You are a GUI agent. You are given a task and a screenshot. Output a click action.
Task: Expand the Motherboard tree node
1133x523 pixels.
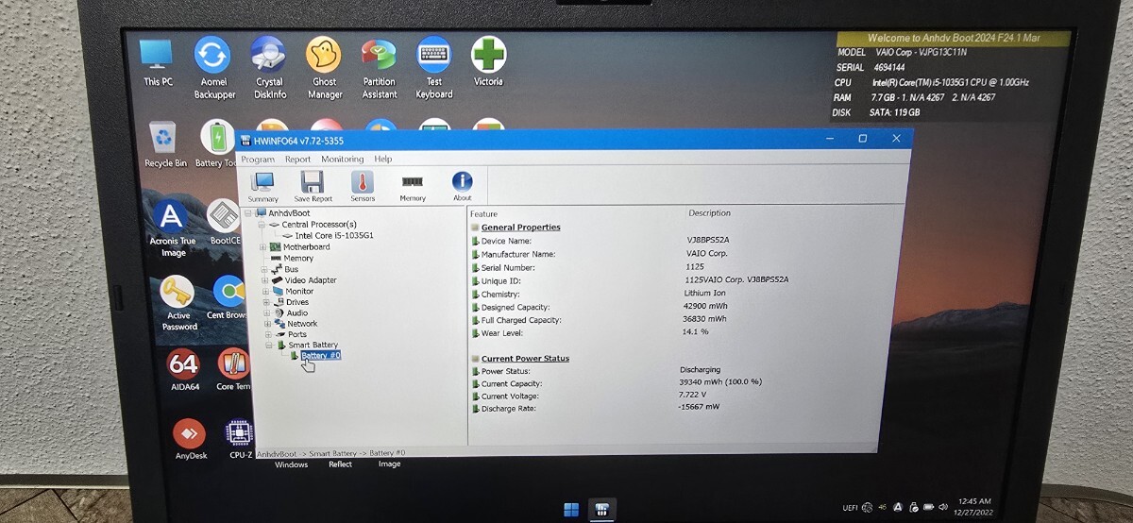point(262,247)
